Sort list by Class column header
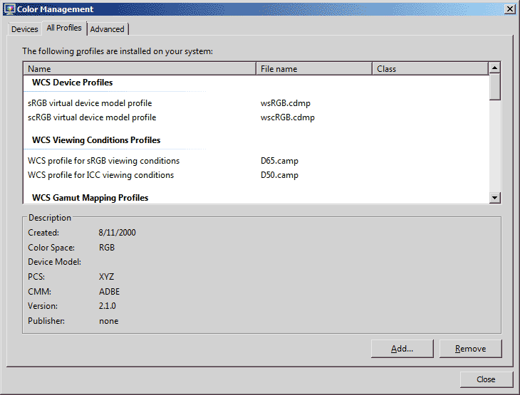This screenshot has height=395, width=520. point(430,68)
